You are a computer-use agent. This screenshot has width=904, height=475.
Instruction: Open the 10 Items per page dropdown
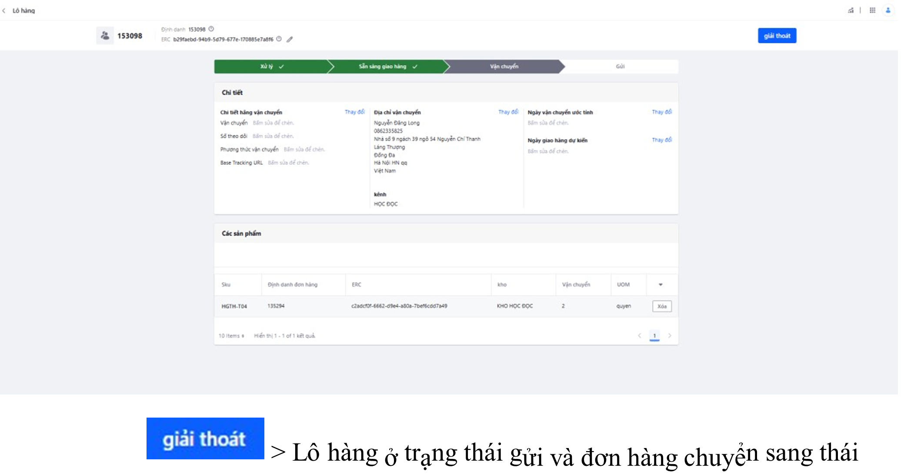pyautogui.click(x=231, y=336)
